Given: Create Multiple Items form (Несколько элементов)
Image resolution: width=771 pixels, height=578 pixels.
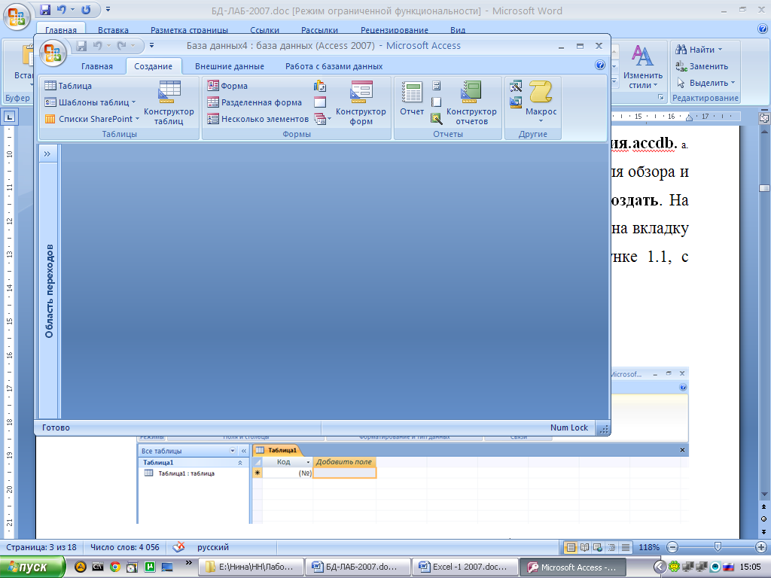Looking at the screenshot, I should 258,118.
